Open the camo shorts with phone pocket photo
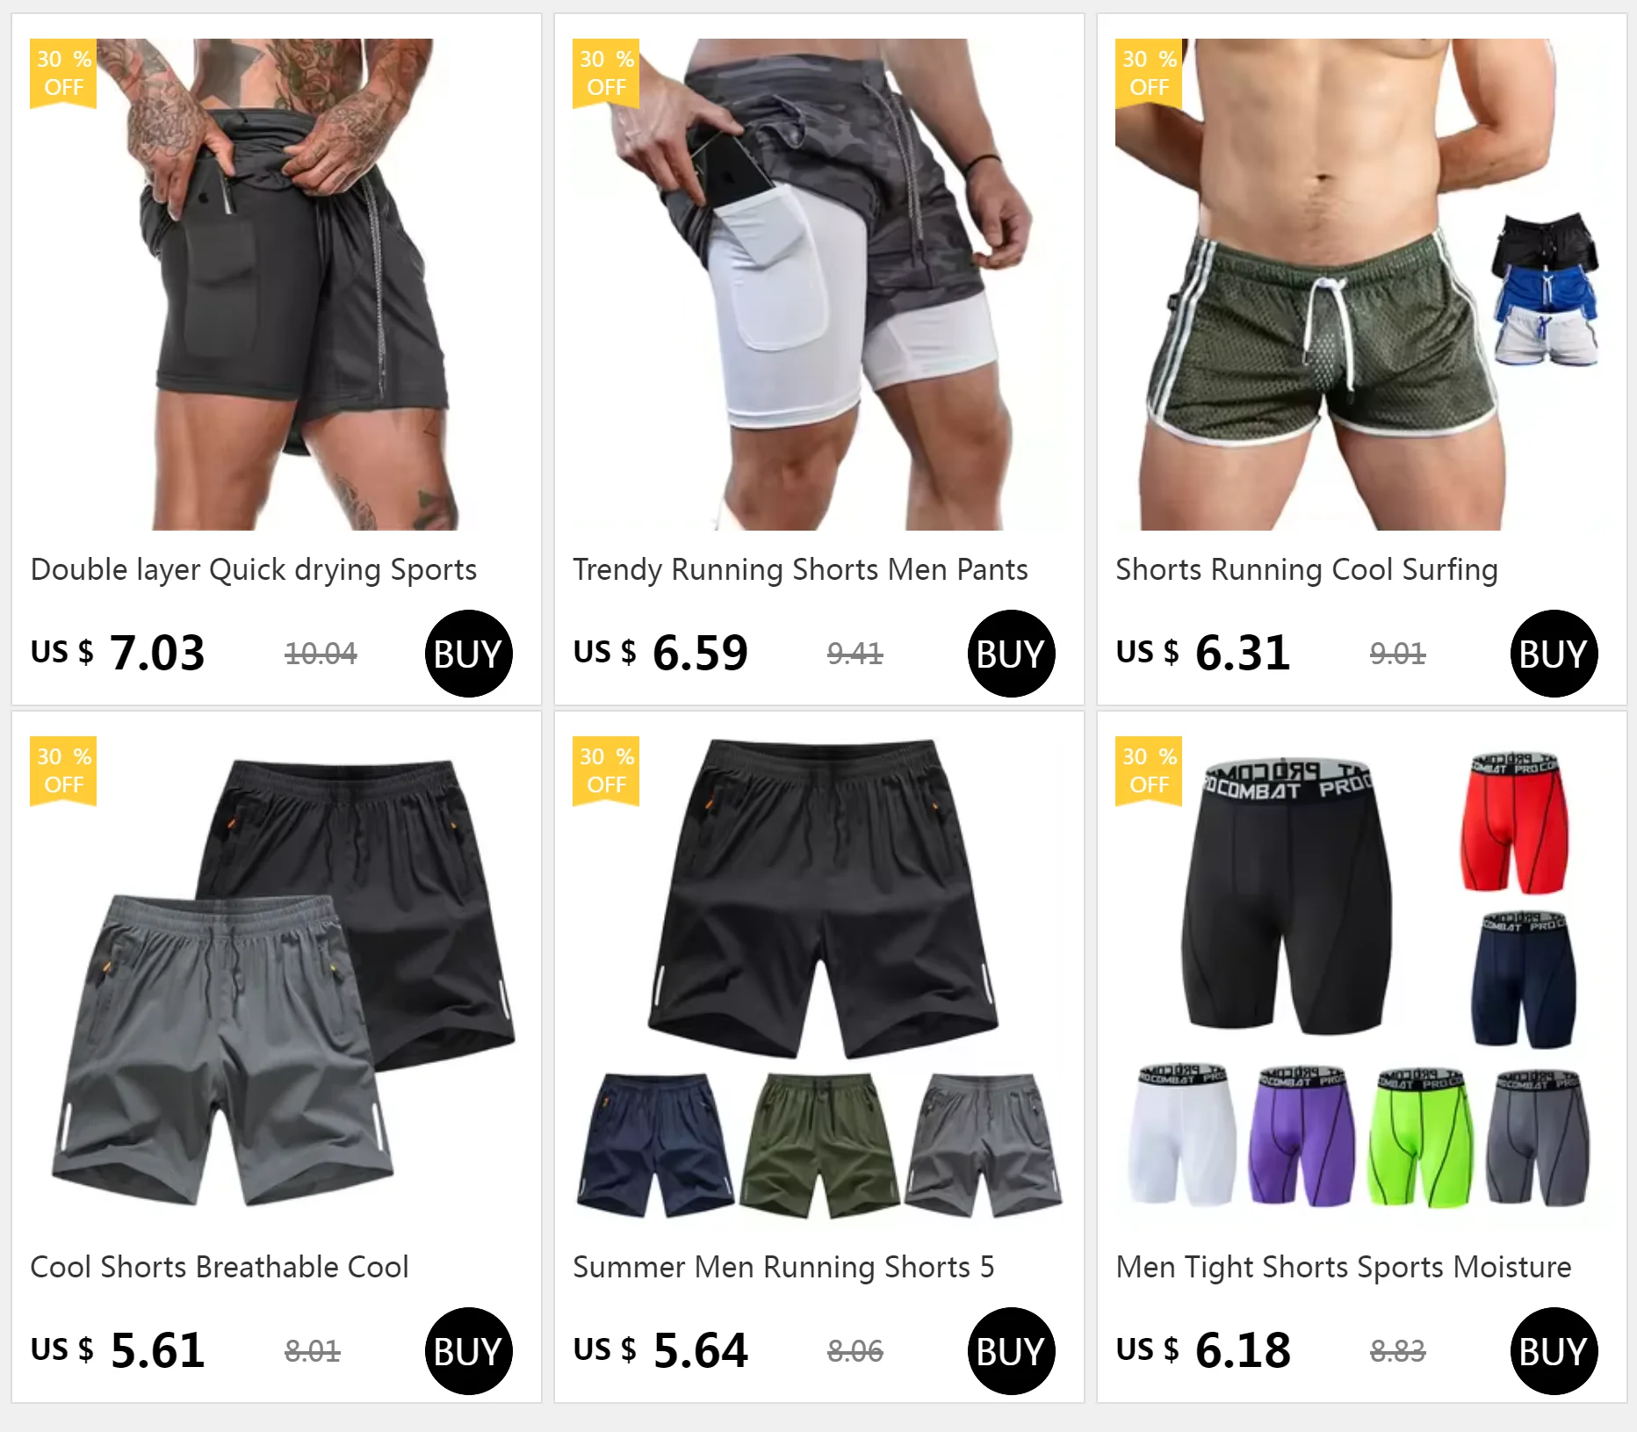Screen dimensions: 1637x1432 tap(819, 284)
